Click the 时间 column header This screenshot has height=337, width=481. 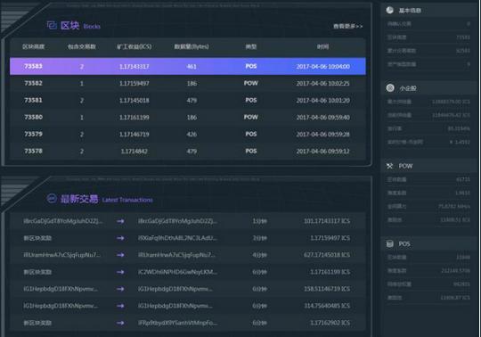point(322,46)
